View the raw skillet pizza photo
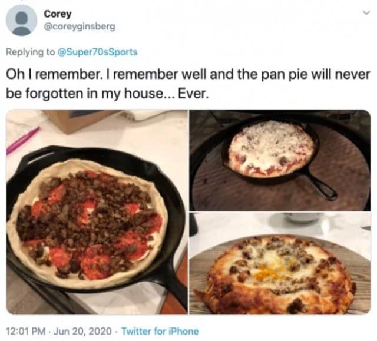This screenshot has width=377, height=341. (97, 212)
